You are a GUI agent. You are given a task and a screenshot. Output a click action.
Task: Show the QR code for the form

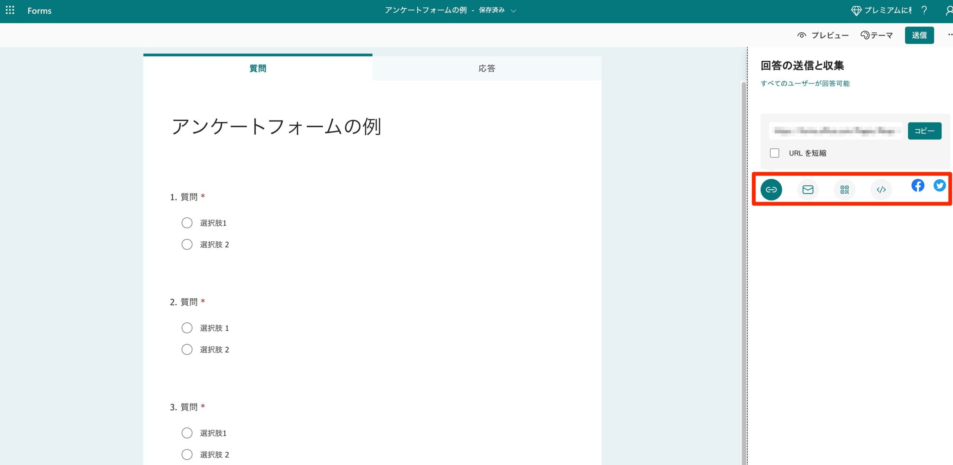[x=844, y=189]
